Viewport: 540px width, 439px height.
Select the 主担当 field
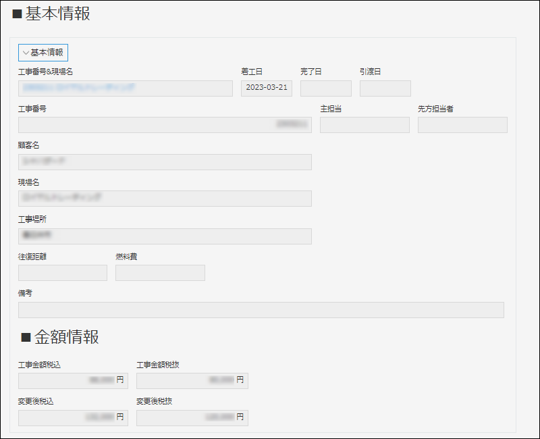click(x=364, y=125)
